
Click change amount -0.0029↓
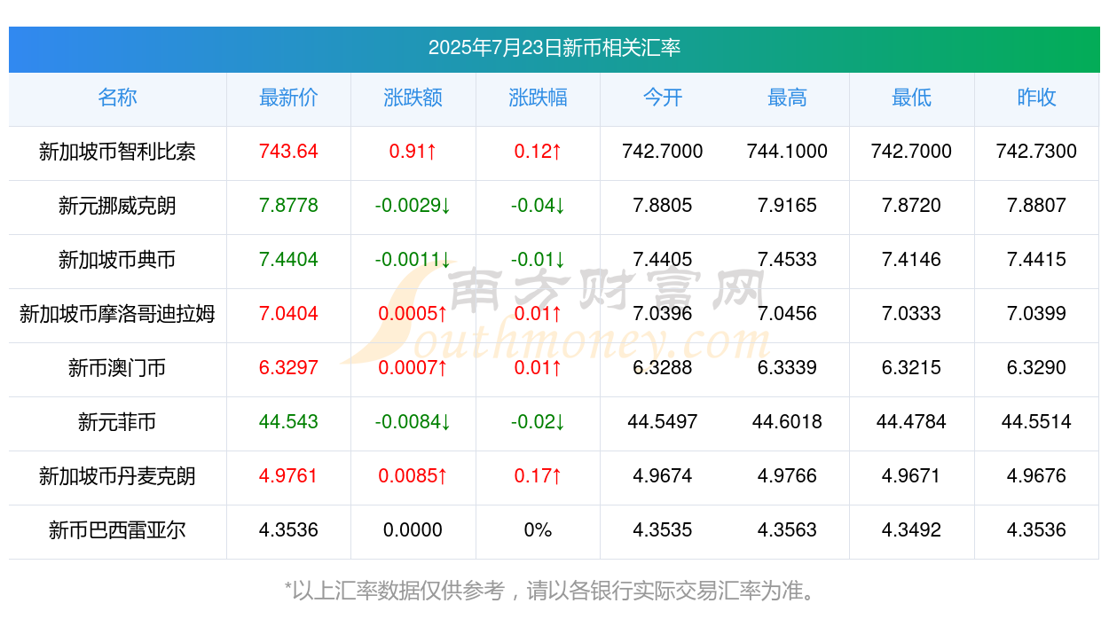(x=413, y=206)
